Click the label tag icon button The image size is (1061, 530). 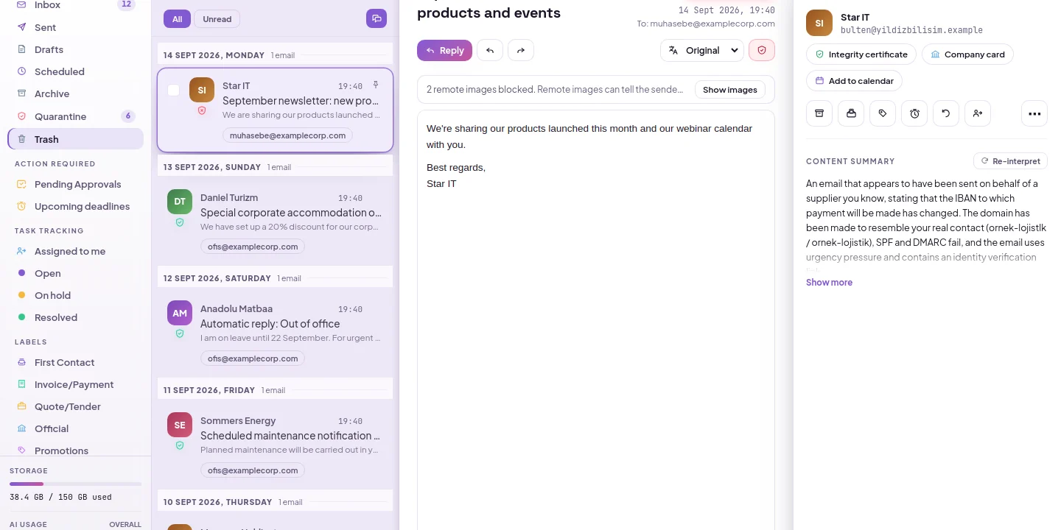[x=883, y=113]
